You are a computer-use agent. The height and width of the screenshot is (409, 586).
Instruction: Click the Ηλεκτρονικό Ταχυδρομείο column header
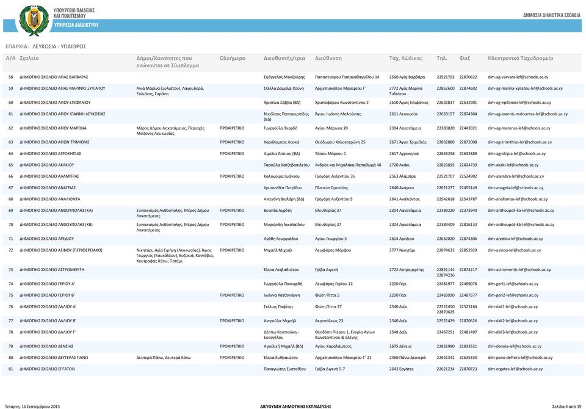coord(520,58)
